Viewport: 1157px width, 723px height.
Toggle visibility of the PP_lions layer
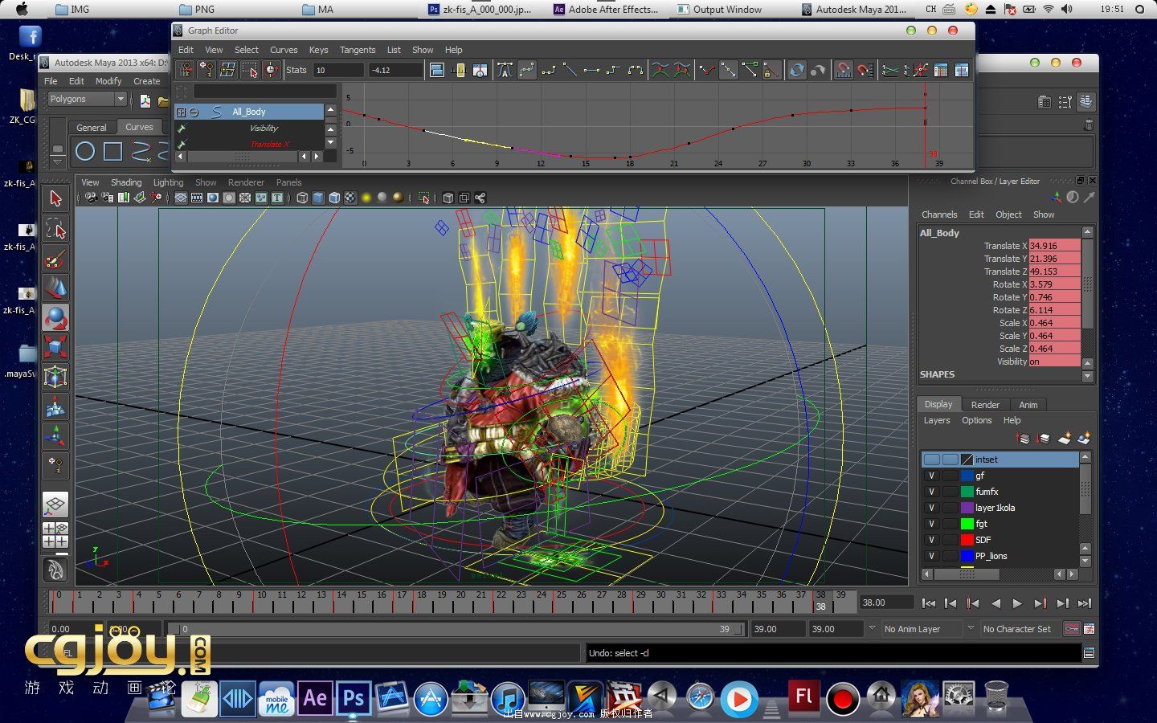point(931,556)
